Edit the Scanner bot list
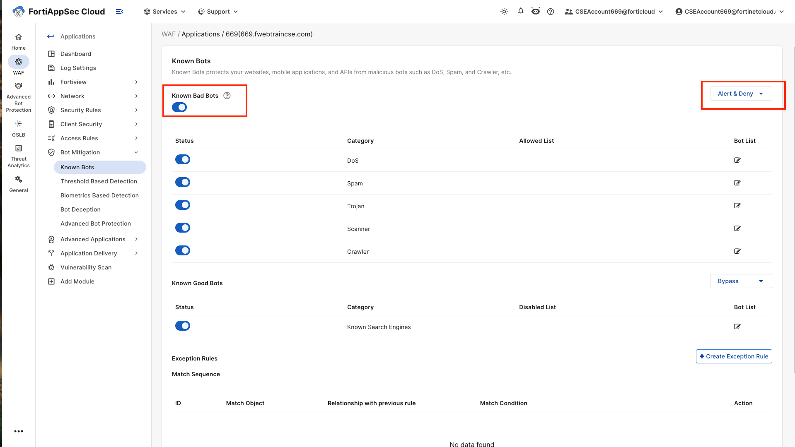Screen dimensions: 795x447 (x=737, y=228)
